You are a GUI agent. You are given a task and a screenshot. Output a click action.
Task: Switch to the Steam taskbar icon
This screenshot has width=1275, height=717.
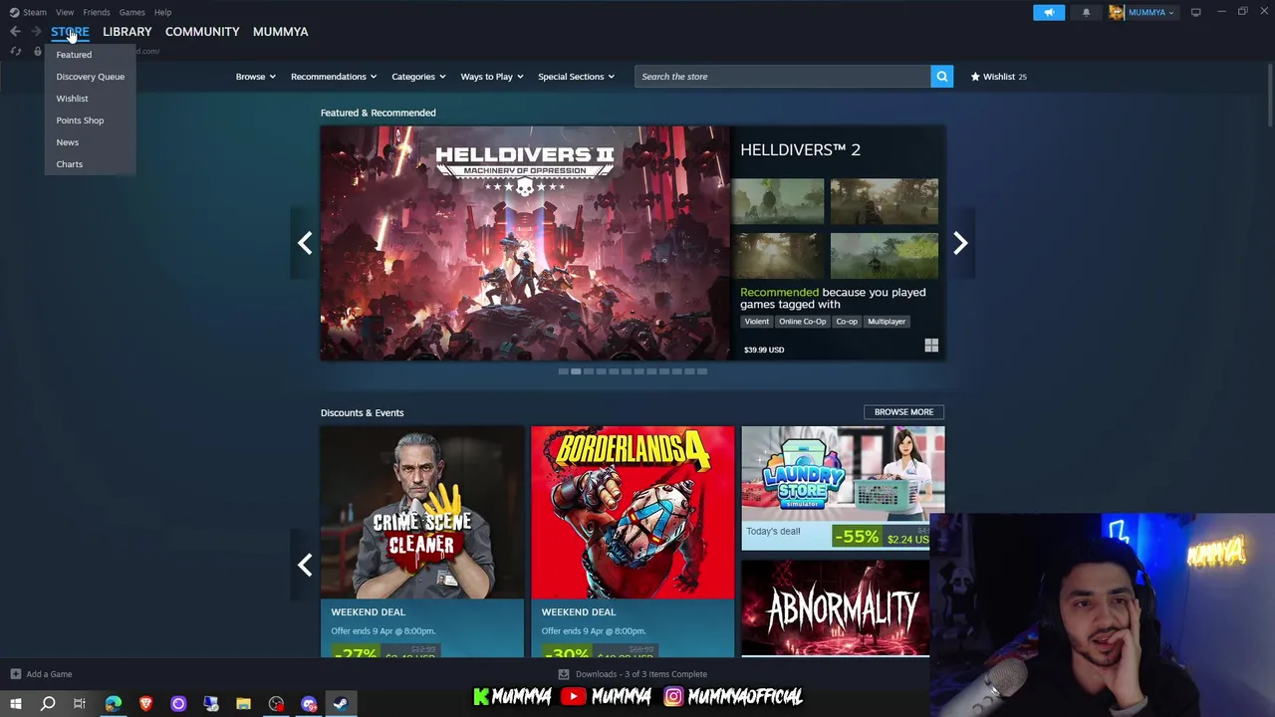point(341,704)
